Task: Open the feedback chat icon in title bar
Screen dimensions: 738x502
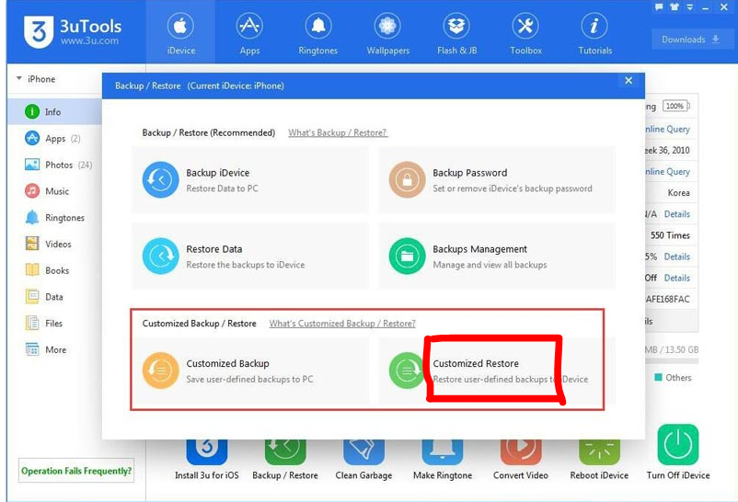Action: click(x=659, y=7)
